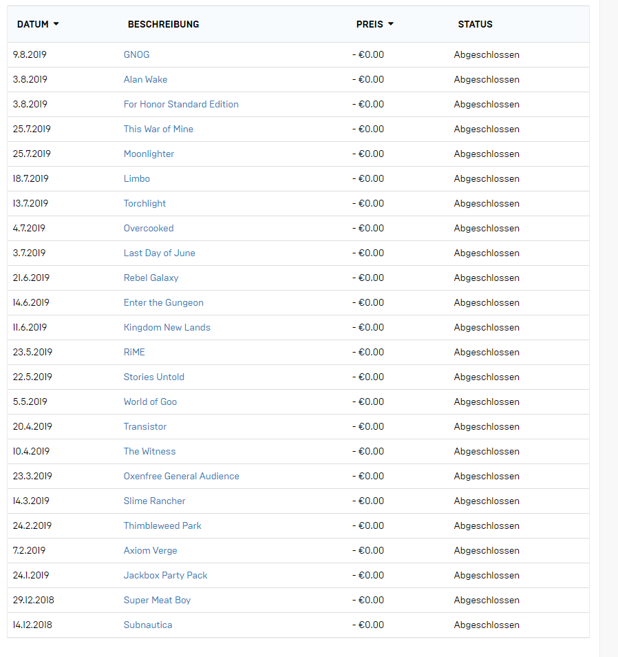Image resolution: width=618 pixels, height=657 pixels.
Task: Select the date 10.4.2019
Action: [x=31, y=451]
